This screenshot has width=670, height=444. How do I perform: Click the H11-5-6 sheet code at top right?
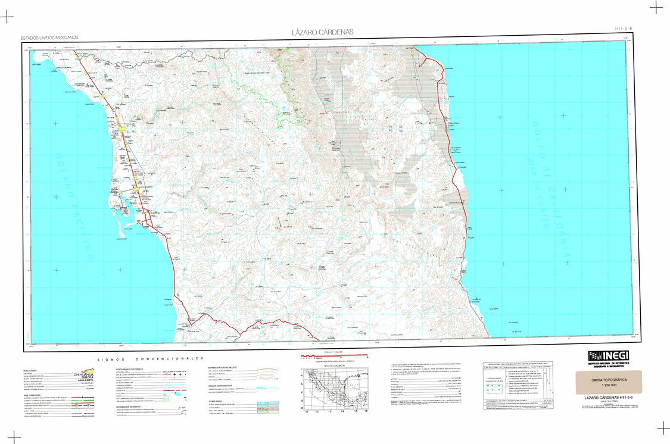(624, 29)
